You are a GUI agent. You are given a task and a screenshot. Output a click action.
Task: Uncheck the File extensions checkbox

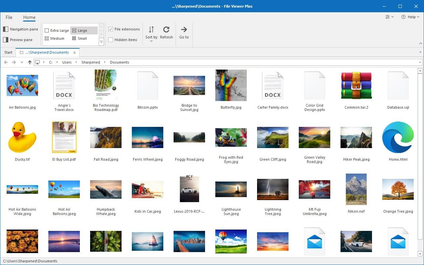[111, 29]
